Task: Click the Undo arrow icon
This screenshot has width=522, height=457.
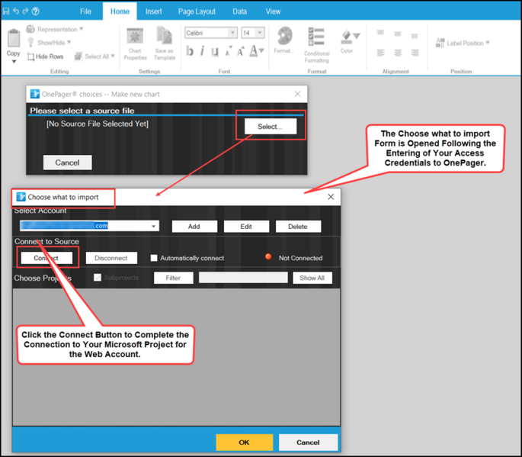Action: point(16,11)
